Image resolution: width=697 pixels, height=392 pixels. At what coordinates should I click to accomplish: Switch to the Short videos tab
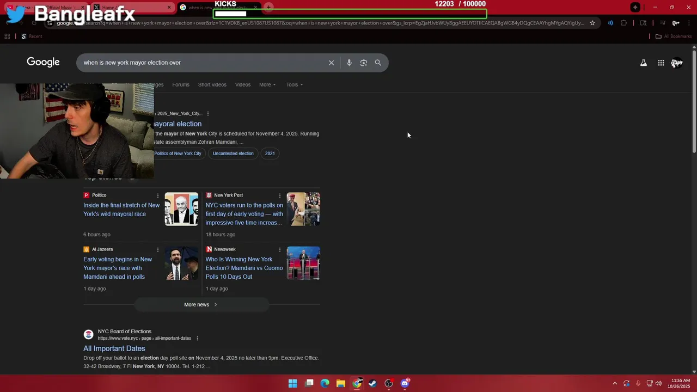click(x=212, y=84)
